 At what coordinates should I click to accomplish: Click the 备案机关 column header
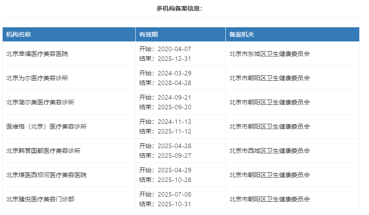[x=242, y=34]
